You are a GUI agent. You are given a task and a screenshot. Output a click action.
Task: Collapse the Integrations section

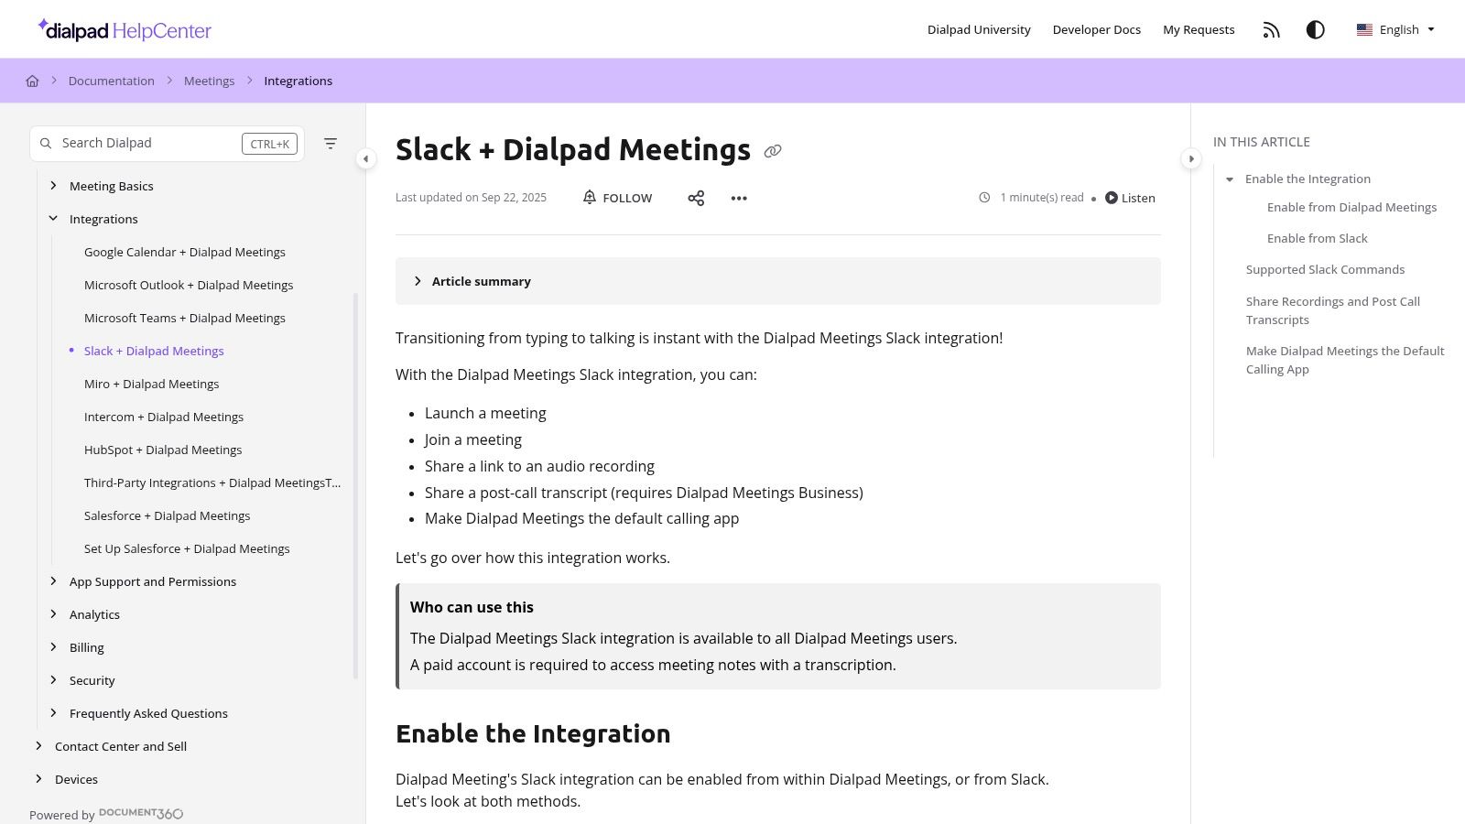tap(53, 219)
